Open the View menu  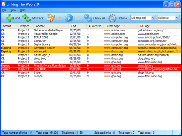[13, 10]
